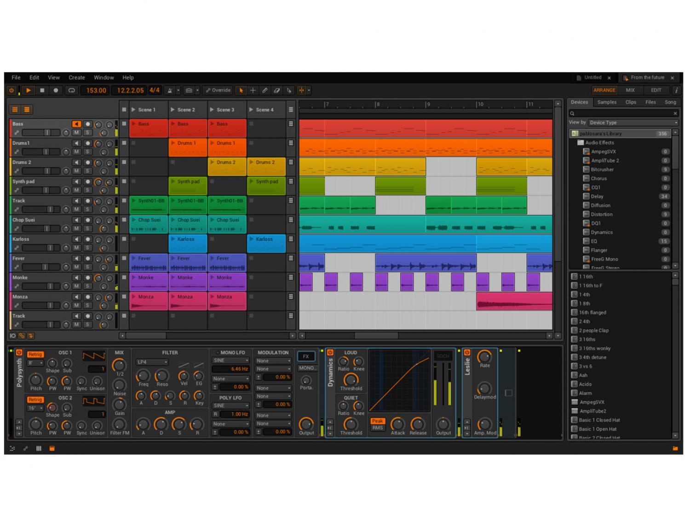Launch Scene 2 with its play arrow
Screen dimensions: 690x518
click(173, 110)
